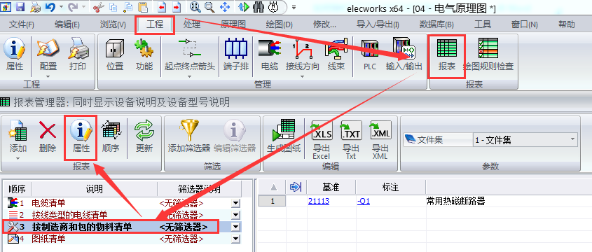Screen dimensions: 592x252
Task: Click 添加筛选器 funnel filter icon
Action: pos(188,136)
